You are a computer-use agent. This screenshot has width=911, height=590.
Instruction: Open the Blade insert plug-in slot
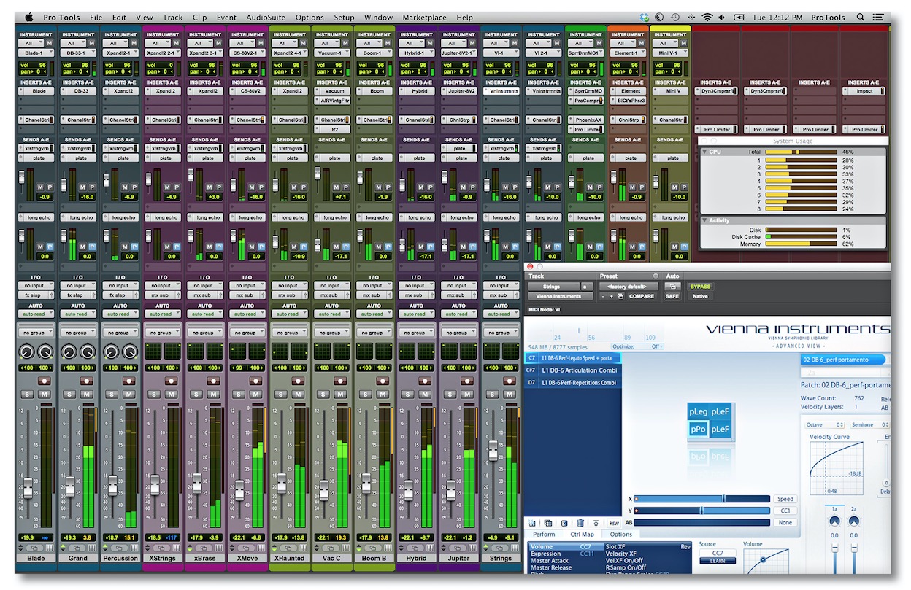tap(36, 91)
